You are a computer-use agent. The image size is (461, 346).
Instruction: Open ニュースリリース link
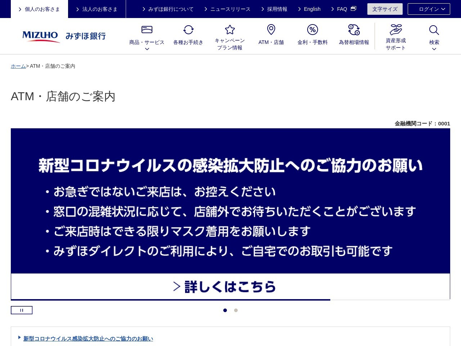[227, 9]
